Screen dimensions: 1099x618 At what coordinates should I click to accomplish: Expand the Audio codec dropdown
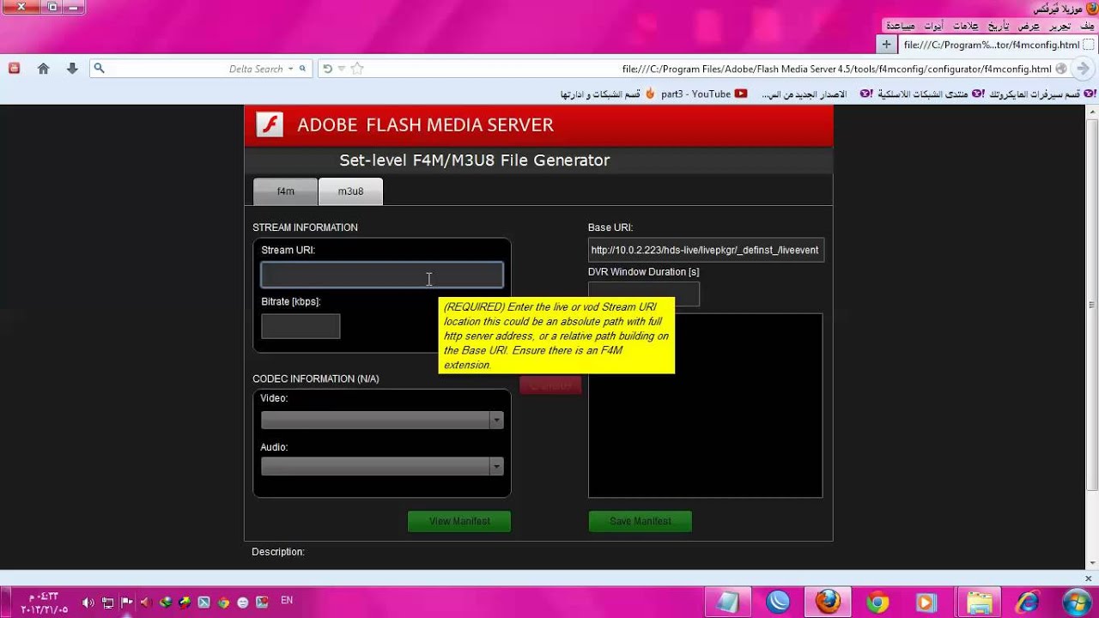tap(496, 466)
